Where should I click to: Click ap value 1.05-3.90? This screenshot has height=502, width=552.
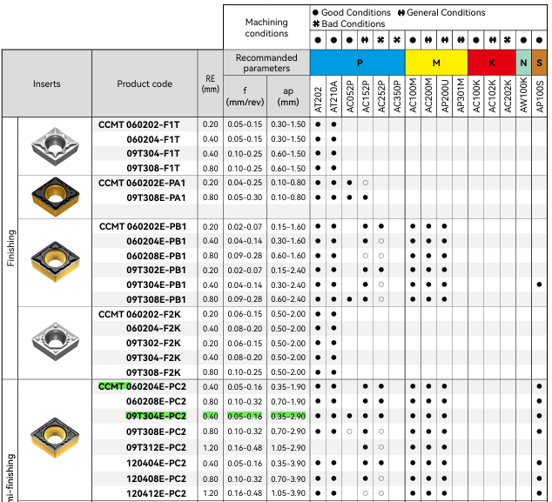(288, 493)
